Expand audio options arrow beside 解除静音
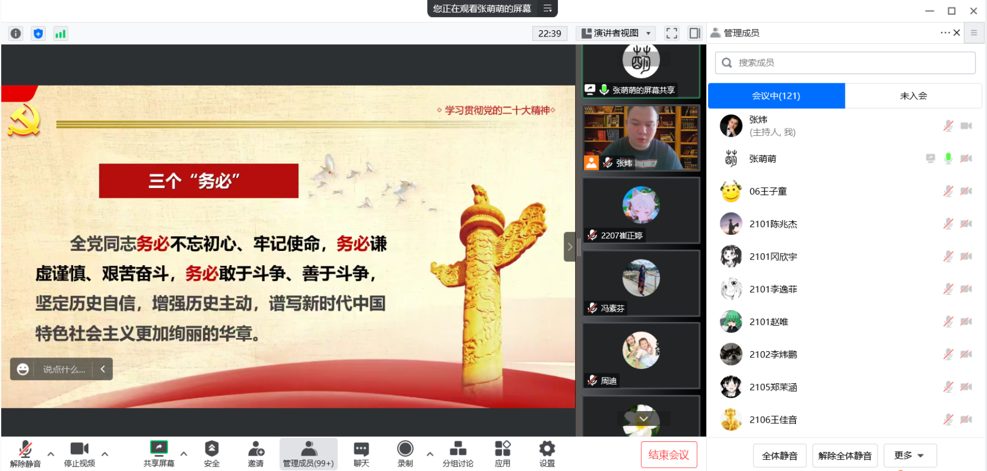This screenshot has width=987, height=471. (x=51, y=454)
